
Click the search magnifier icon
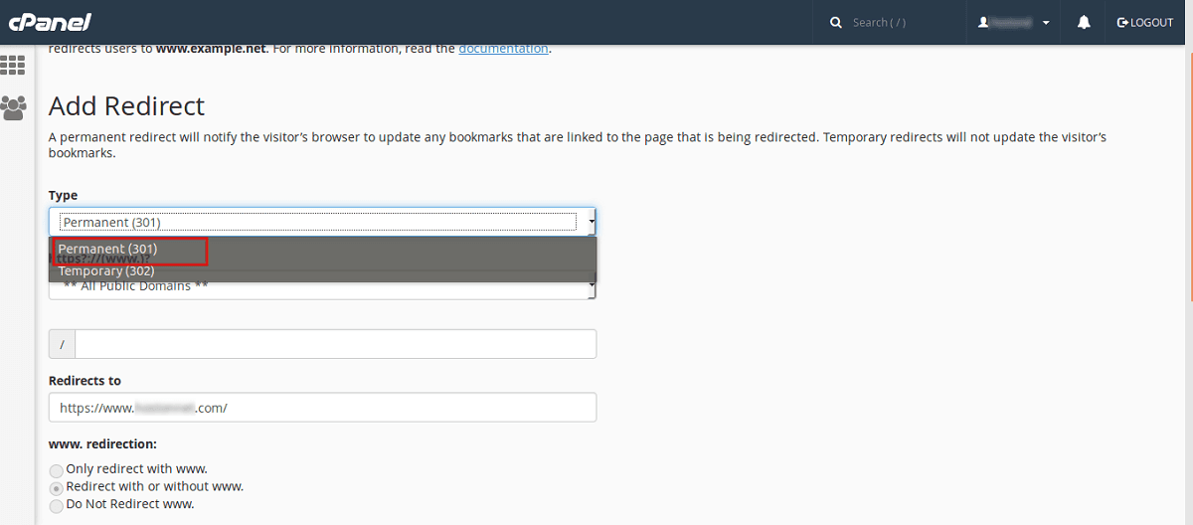pyautogui.click(x=836, y=22)
